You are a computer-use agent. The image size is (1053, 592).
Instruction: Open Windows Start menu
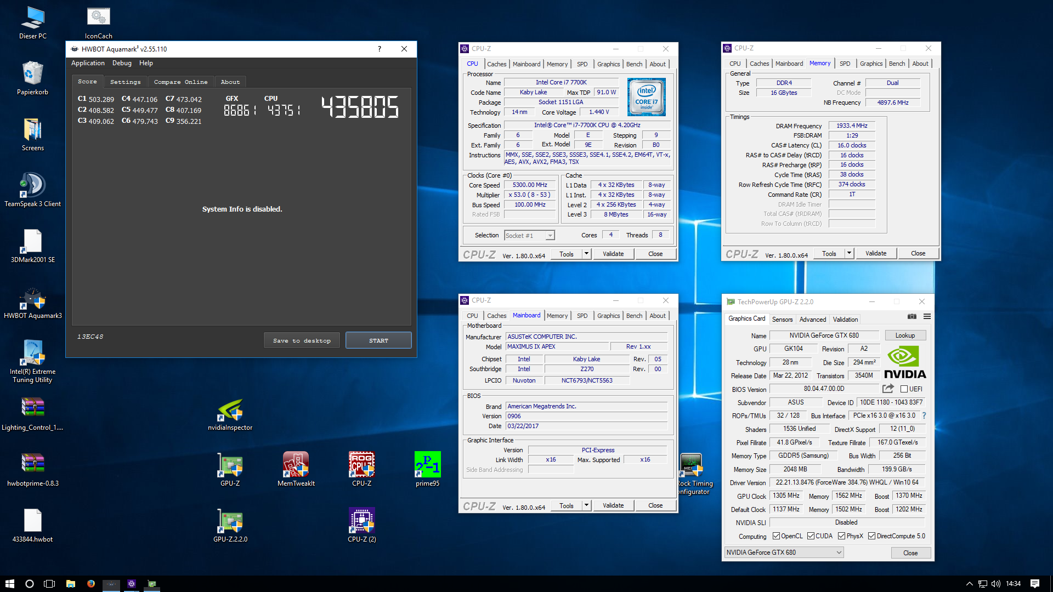point(9,584)
